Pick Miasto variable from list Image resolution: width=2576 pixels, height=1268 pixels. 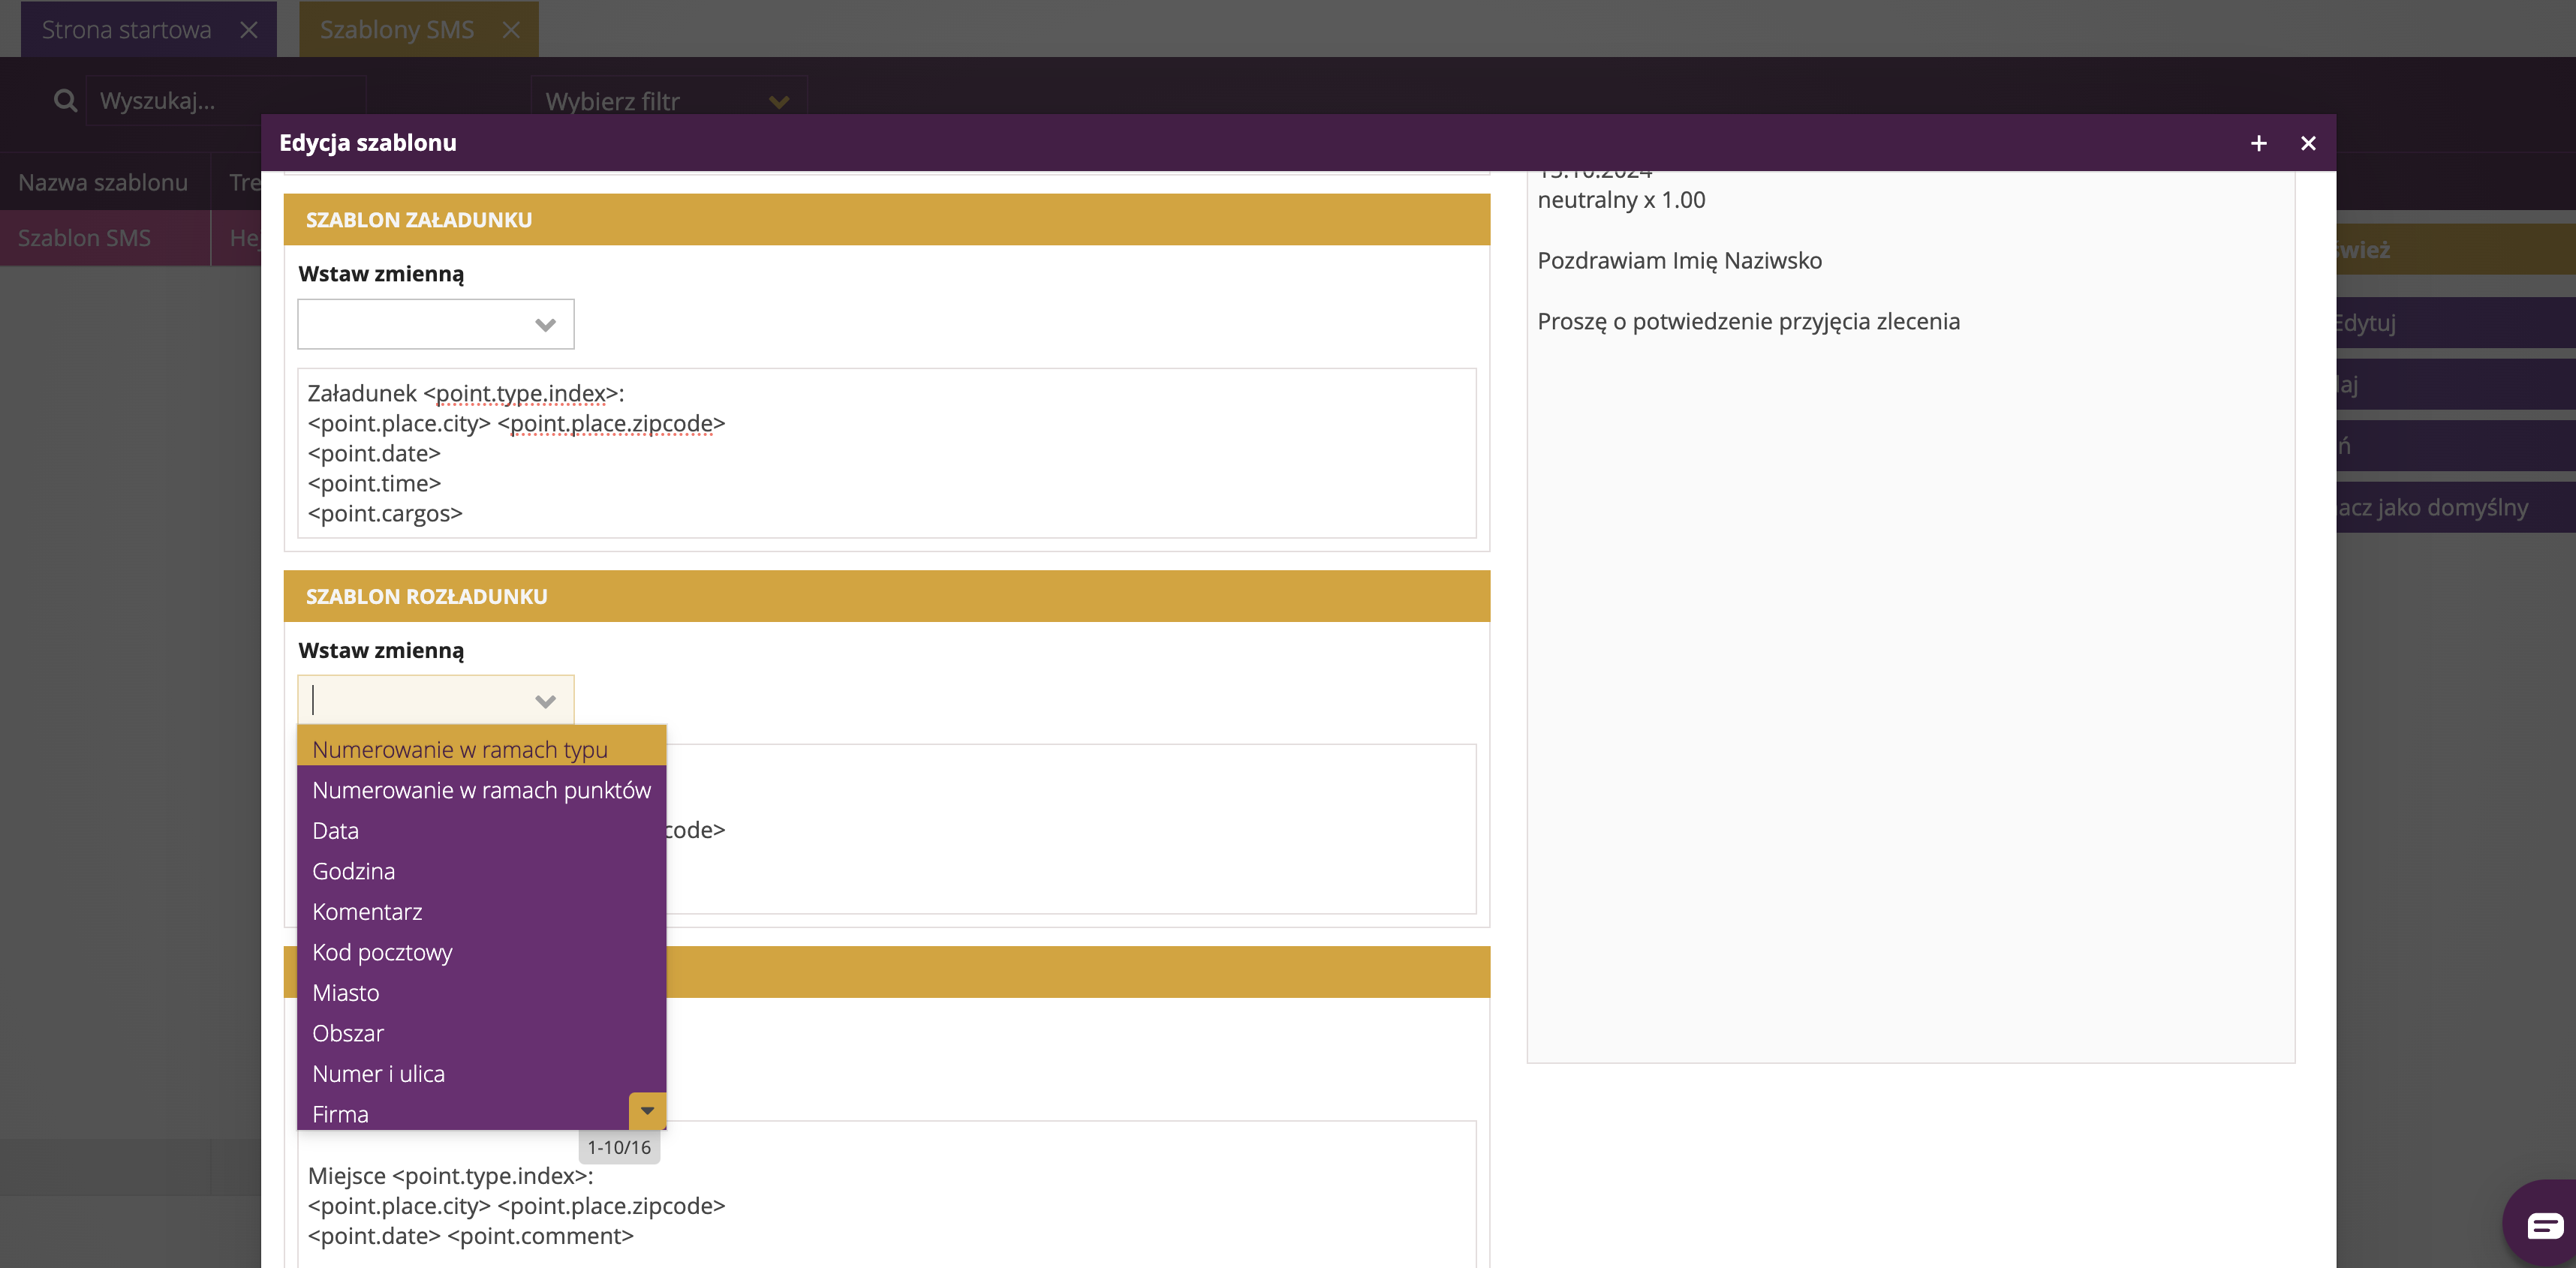pyautogui.click(x=345, y=993)
